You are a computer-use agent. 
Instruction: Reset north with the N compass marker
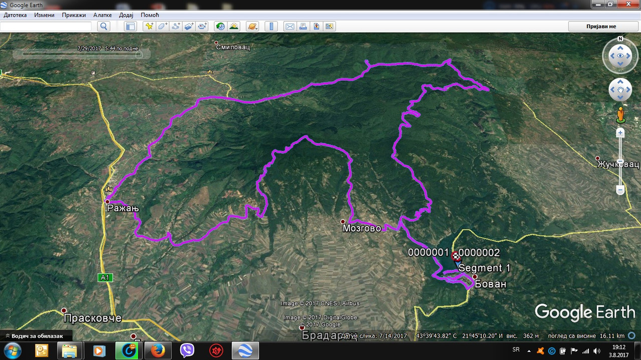[620, 38]
